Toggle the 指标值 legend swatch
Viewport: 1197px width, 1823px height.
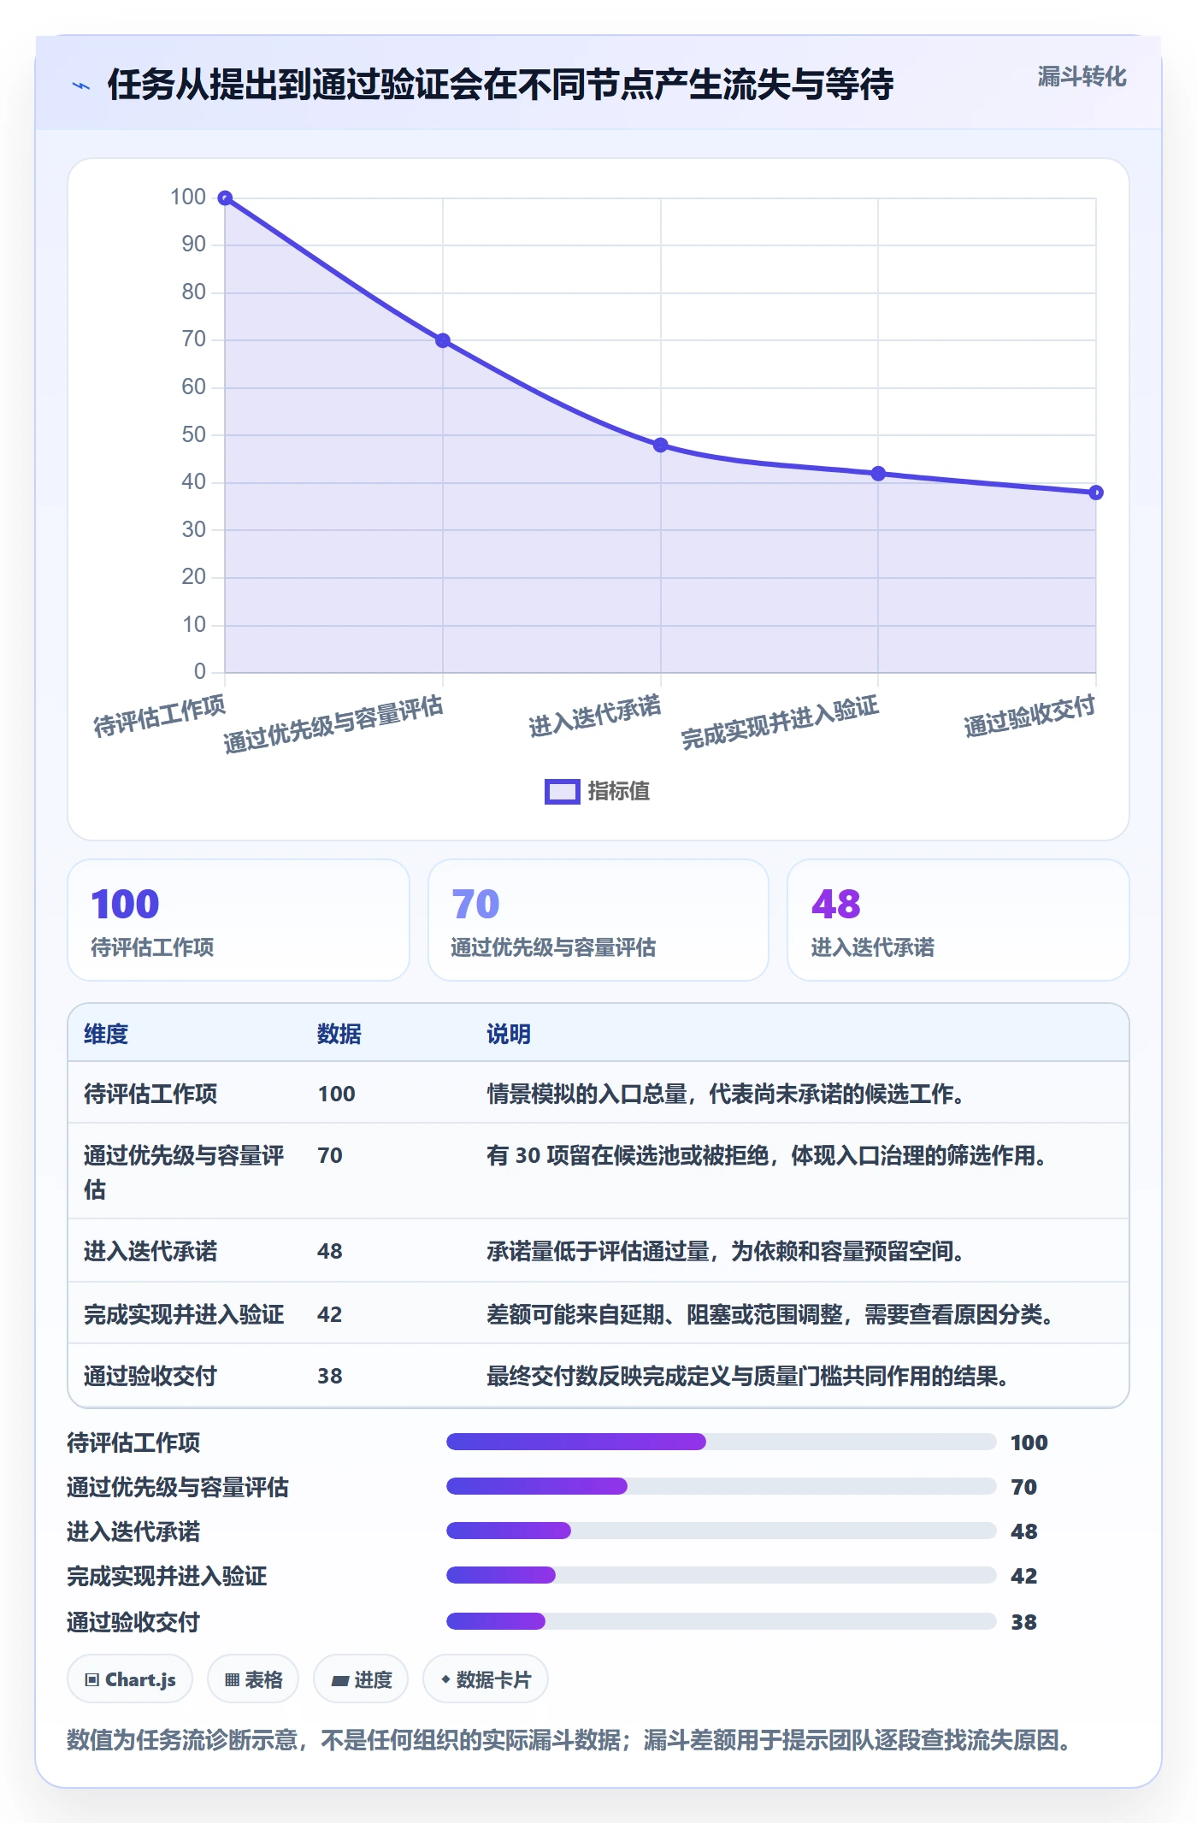(563, 792)
